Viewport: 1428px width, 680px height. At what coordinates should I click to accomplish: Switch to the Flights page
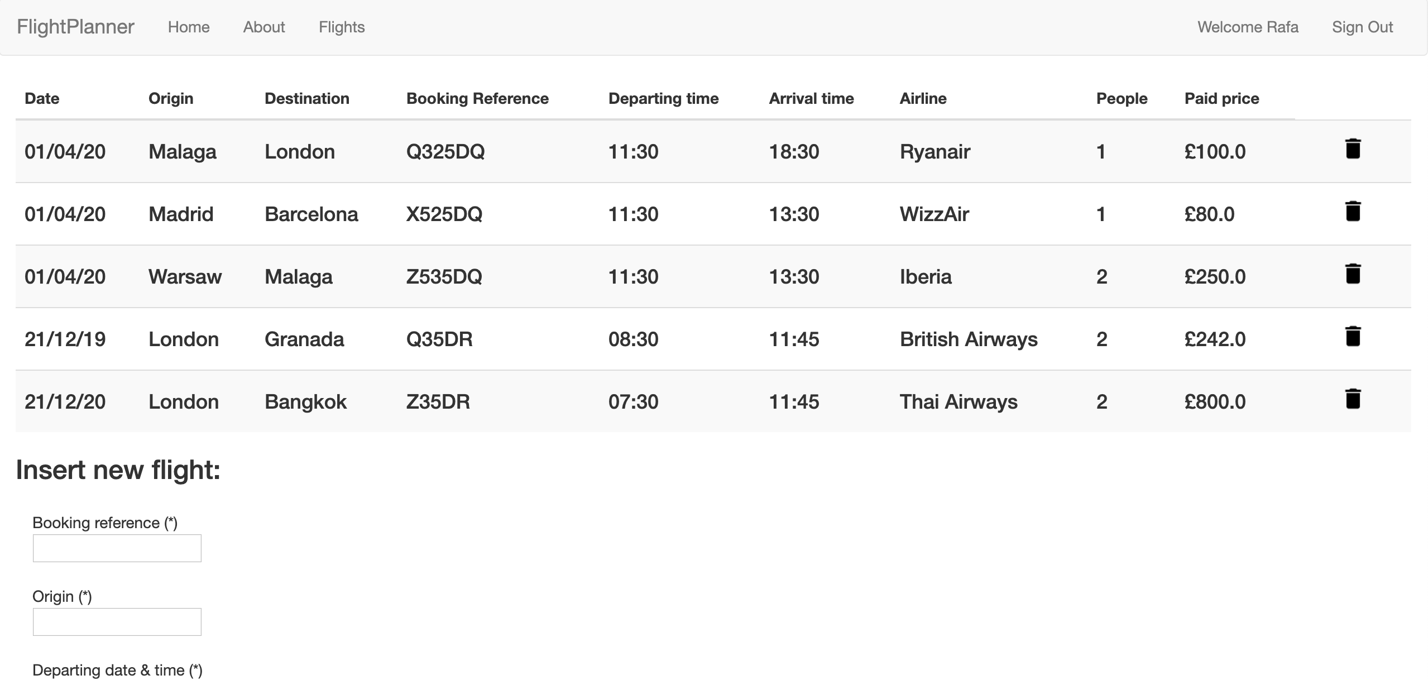341,27
